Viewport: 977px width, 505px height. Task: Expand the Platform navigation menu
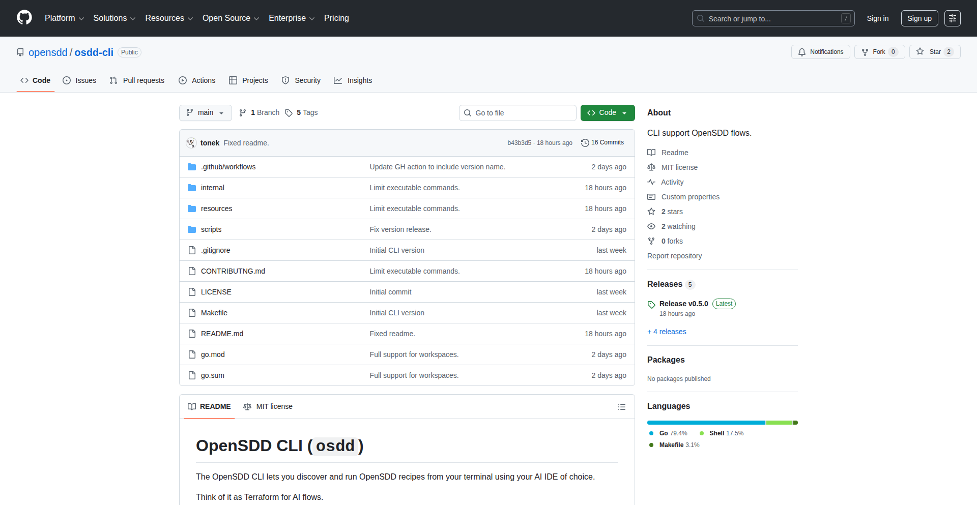(64, 18)
